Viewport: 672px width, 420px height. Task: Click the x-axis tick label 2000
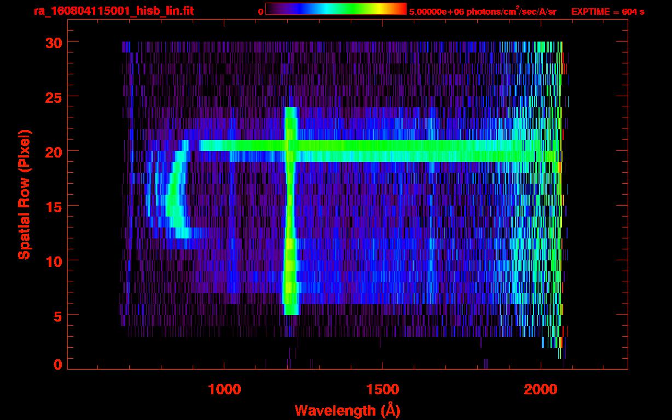coord(541,389)
